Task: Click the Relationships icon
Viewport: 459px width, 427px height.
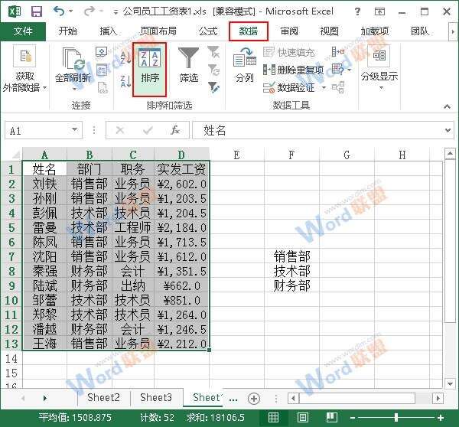Action: click(338, 87)
